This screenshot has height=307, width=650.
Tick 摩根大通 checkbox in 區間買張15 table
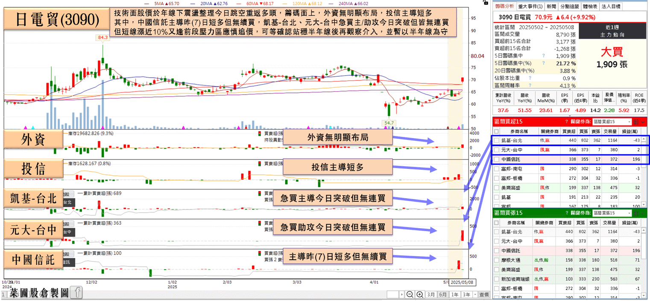tap(496, 260)
